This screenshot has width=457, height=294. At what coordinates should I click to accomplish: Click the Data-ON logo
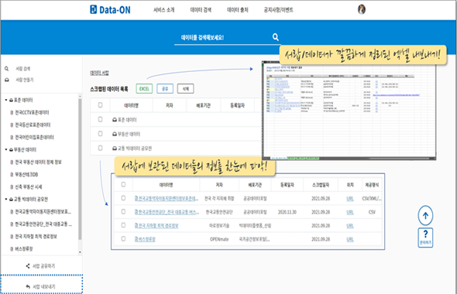point(110,9)
